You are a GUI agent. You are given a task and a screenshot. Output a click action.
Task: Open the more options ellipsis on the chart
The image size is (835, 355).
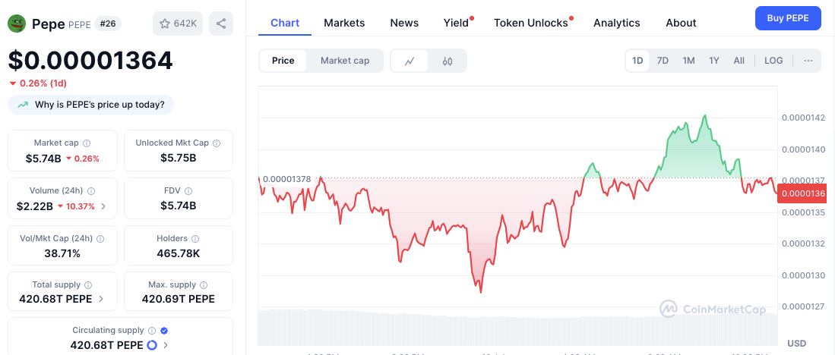point(808,61)
